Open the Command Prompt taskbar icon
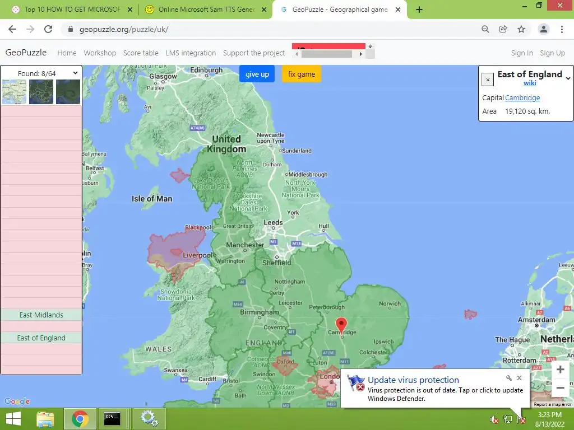The width and height of the screenshot is (574, 430). point(112,419)
